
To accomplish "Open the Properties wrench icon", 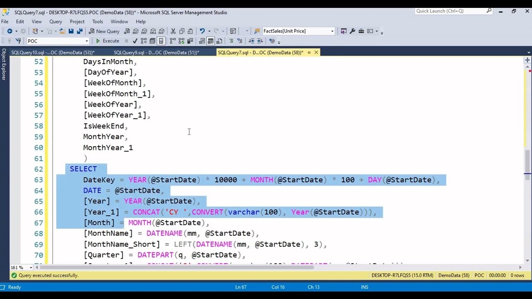I will pos(352,31).
